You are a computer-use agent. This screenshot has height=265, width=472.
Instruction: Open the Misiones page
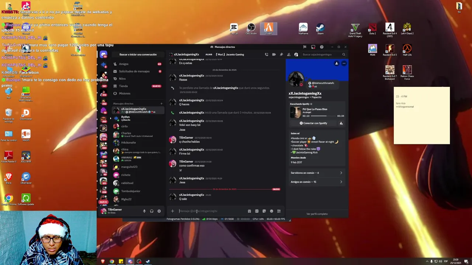137,93
